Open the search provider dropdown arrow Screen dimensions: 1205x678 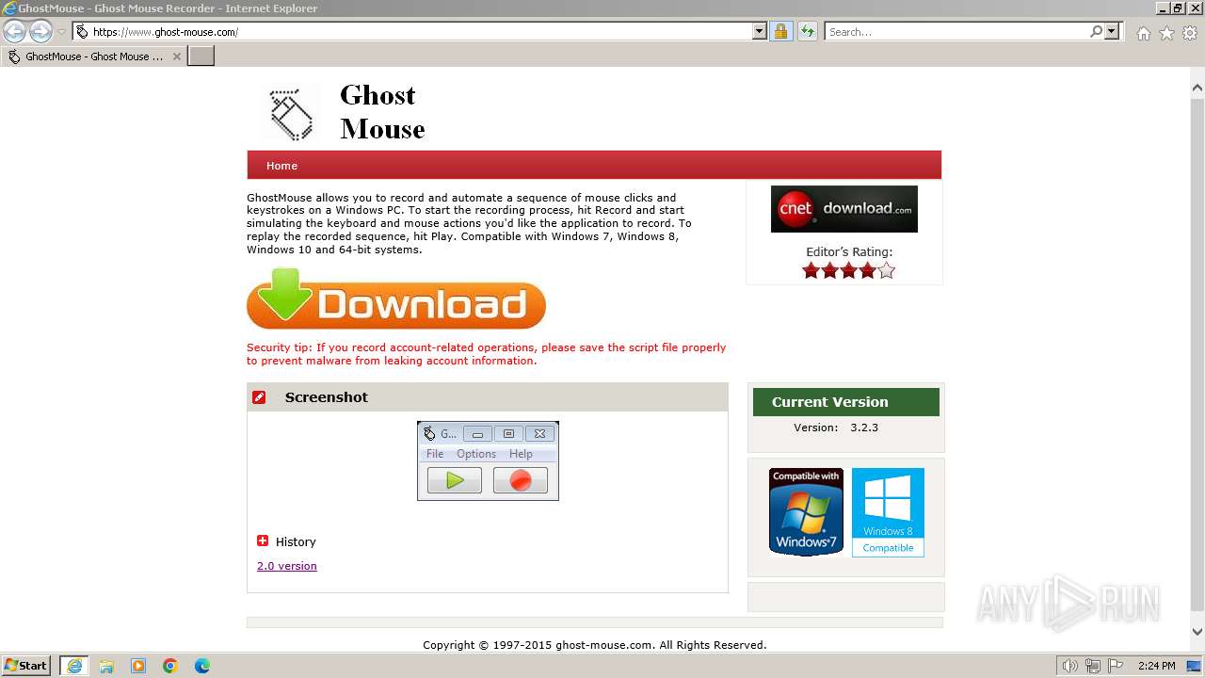pos(1113,32)
